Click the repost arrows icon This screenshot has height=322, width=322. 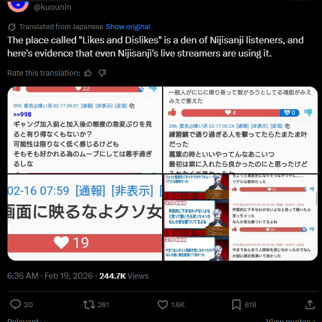pyautogui.click(x=89, y=304)
